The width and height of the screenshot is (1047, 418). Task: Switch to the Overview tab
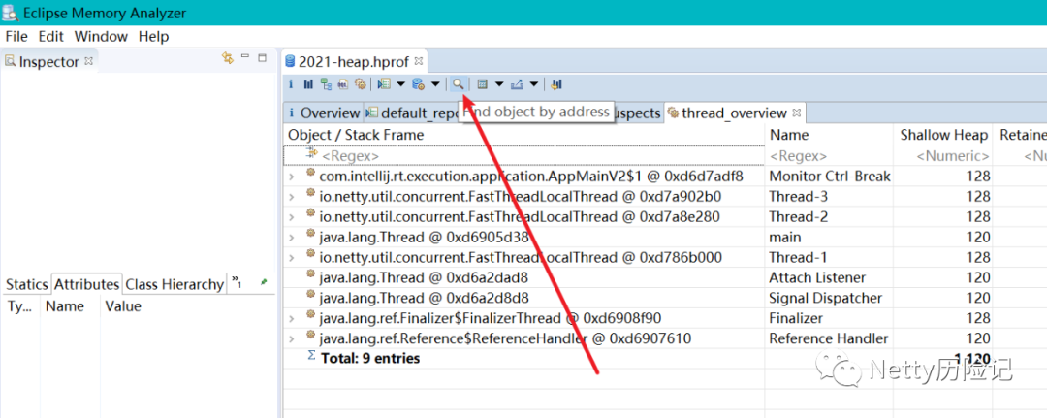coord(323,113)
